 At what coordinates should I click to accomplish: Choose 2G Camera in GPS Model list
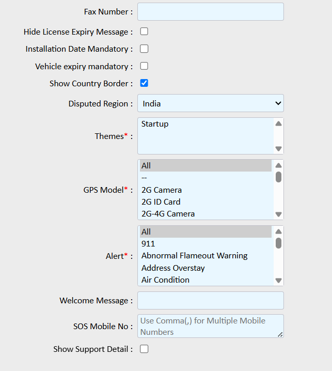(161, 190)
